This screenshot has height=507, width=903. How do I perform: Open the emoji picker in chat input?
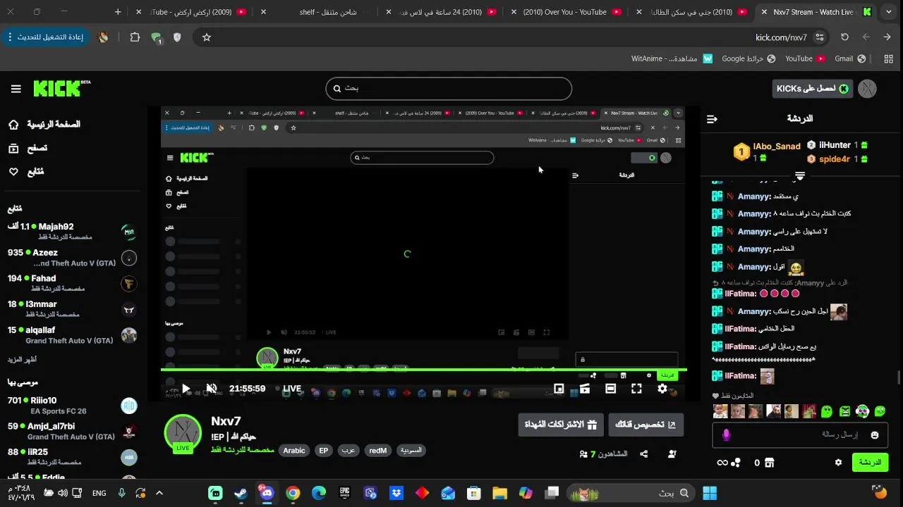pos(875,435)
